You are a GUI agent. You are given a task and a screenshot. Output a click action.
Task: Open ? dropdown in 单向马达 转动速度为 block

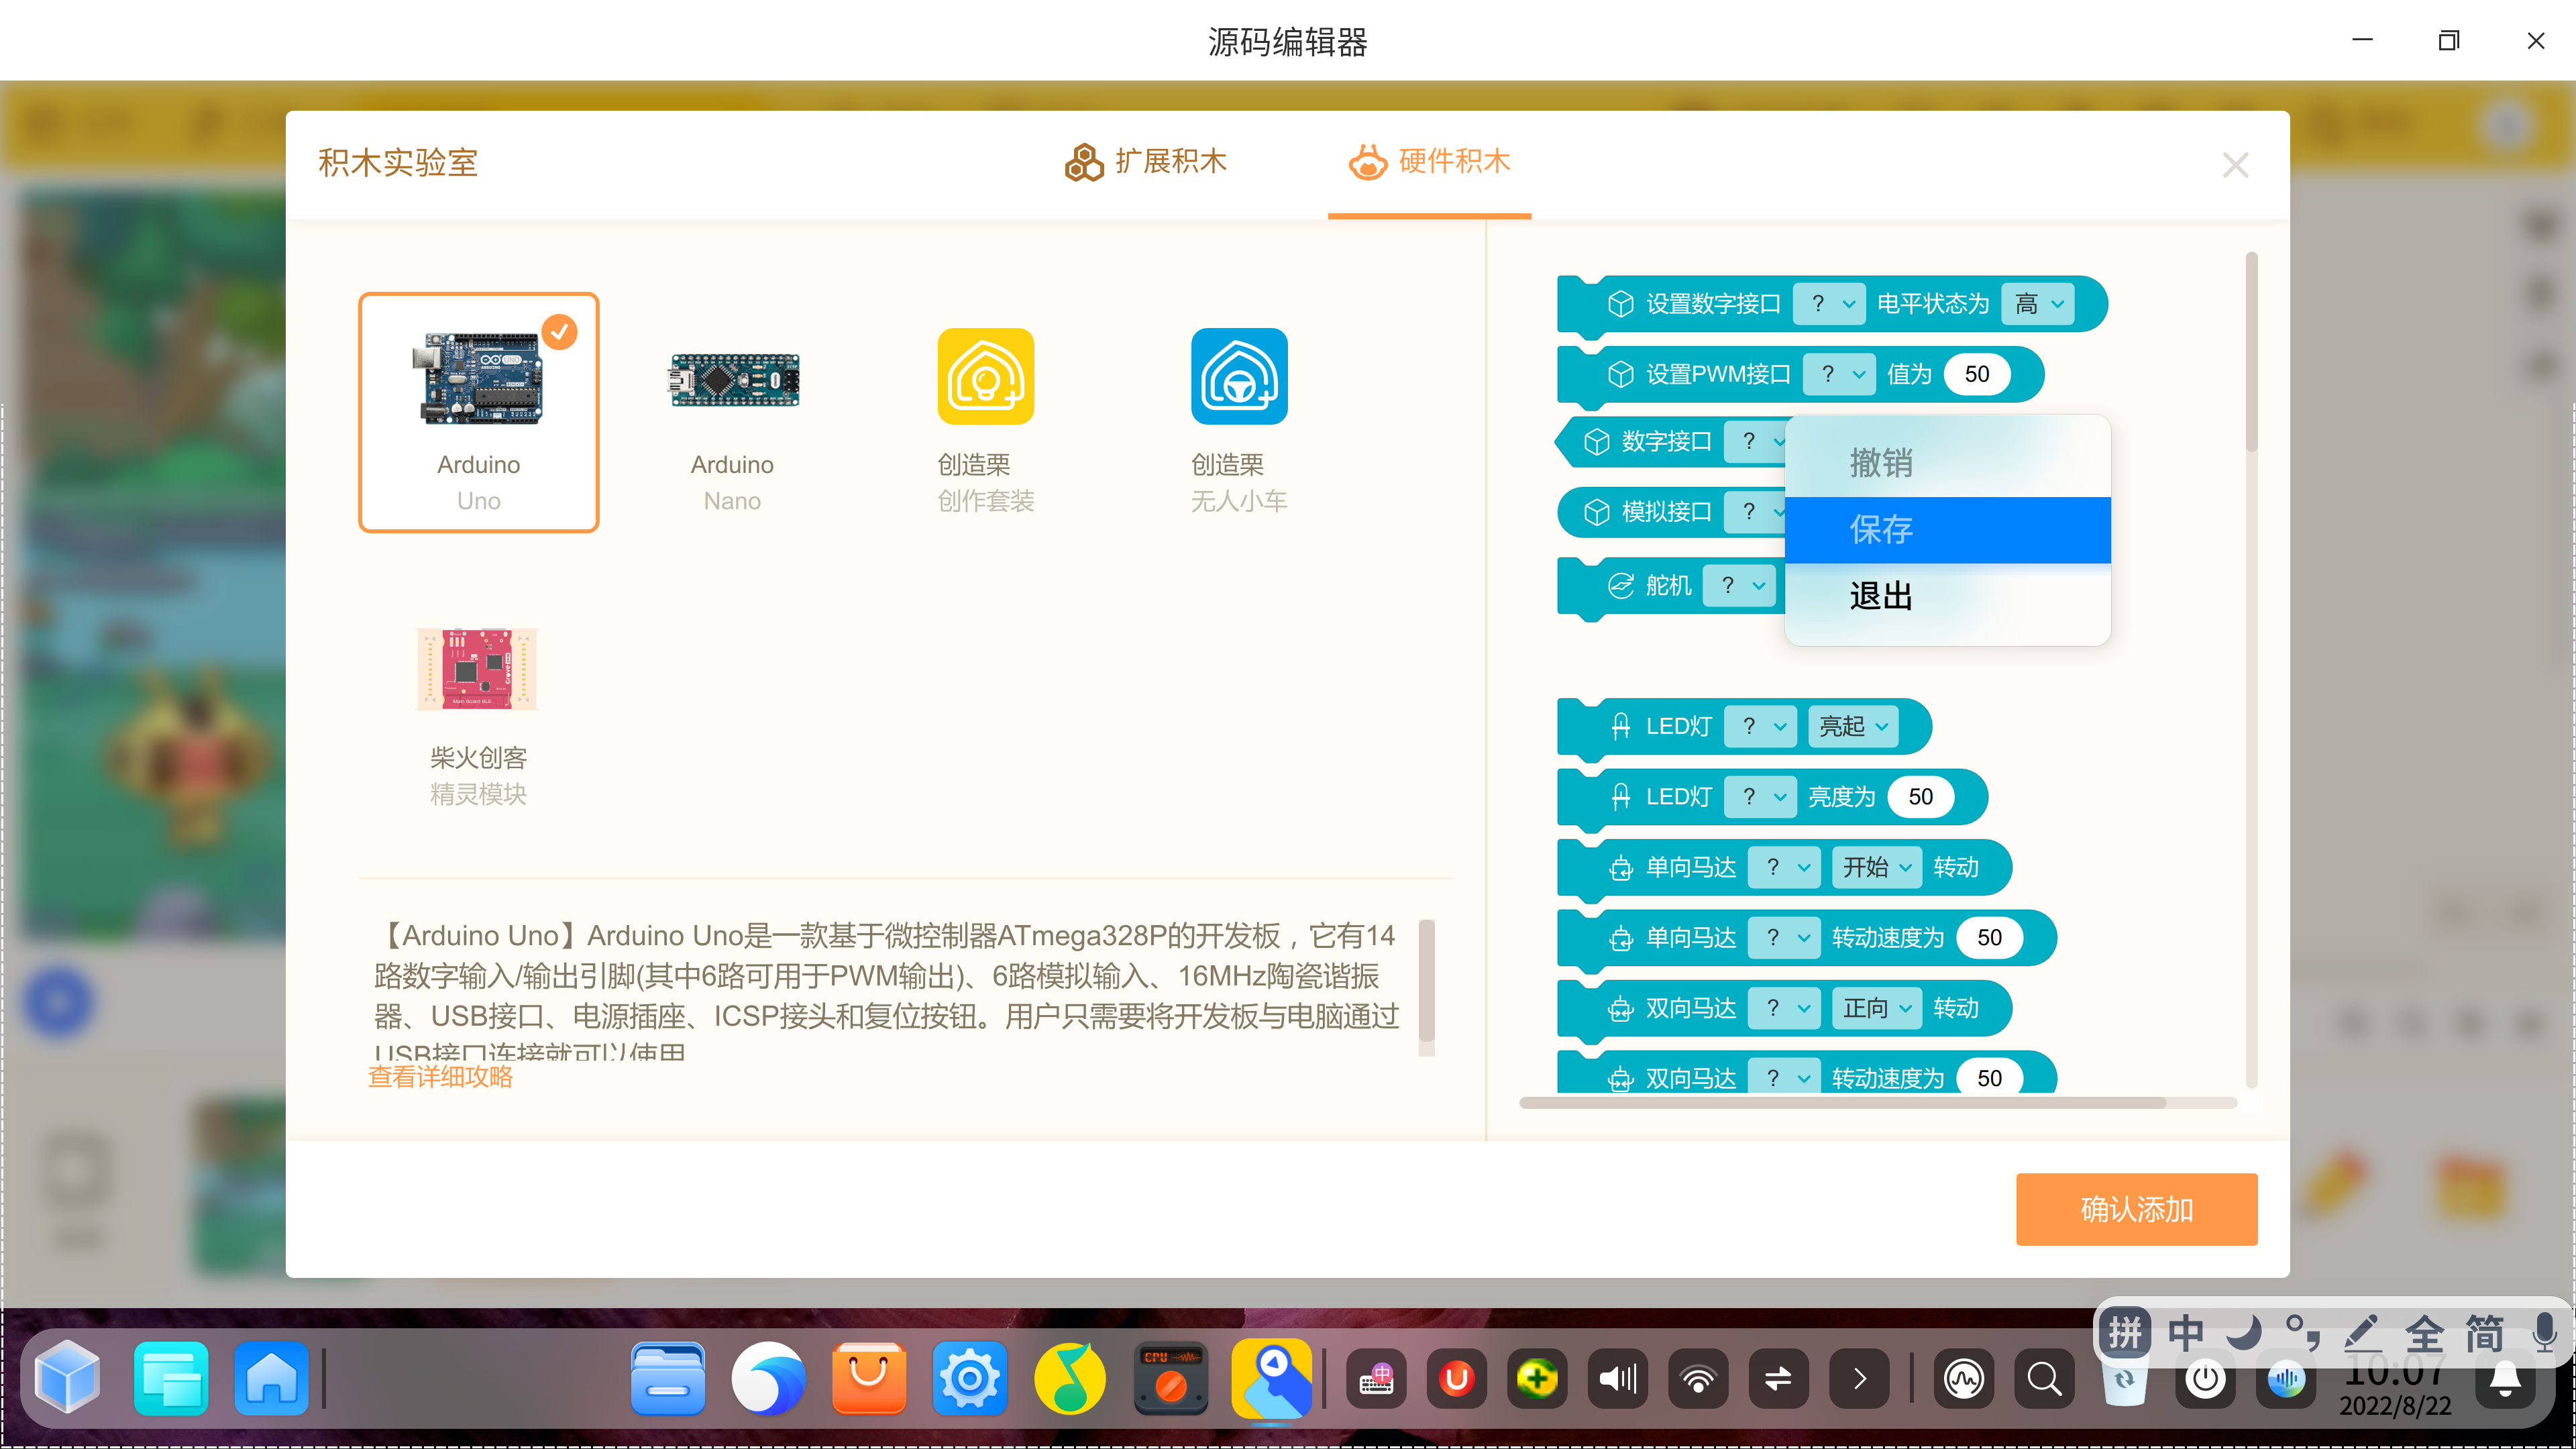point(1784,938)
